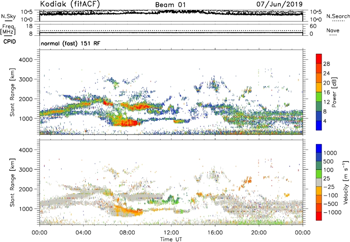Click the 'Kodiak (fitACF)' title text
Screen dimensions: 350x242
[70, 4]
